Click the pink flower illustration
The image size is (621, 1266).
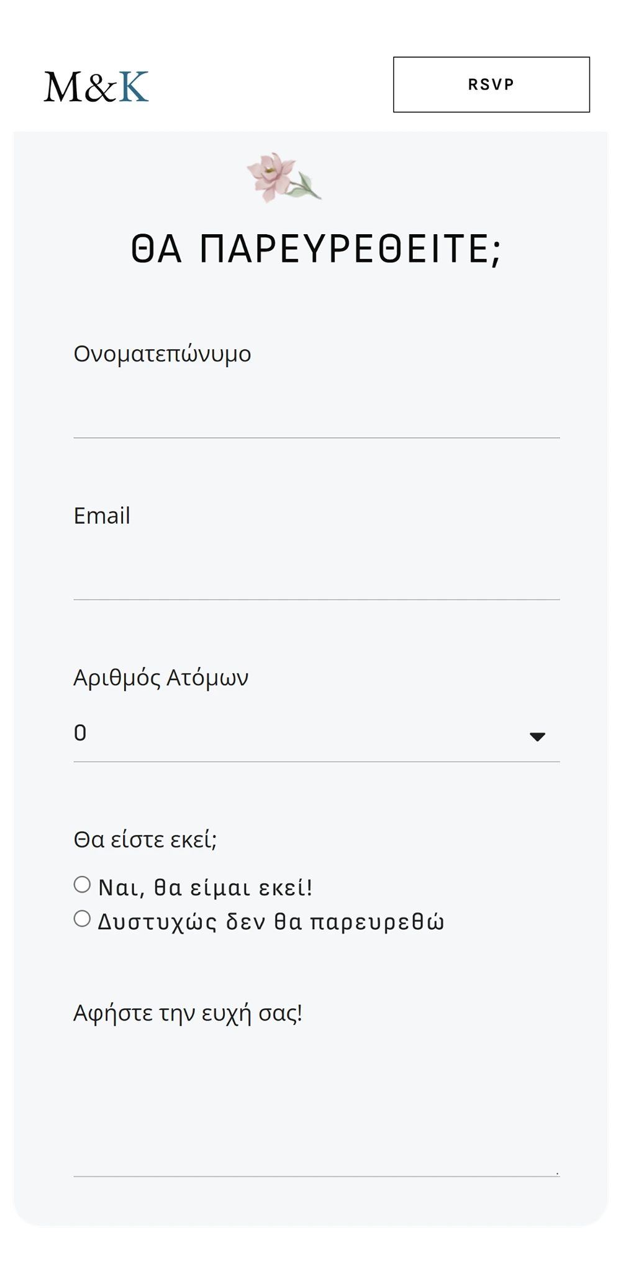click(284, 178)
